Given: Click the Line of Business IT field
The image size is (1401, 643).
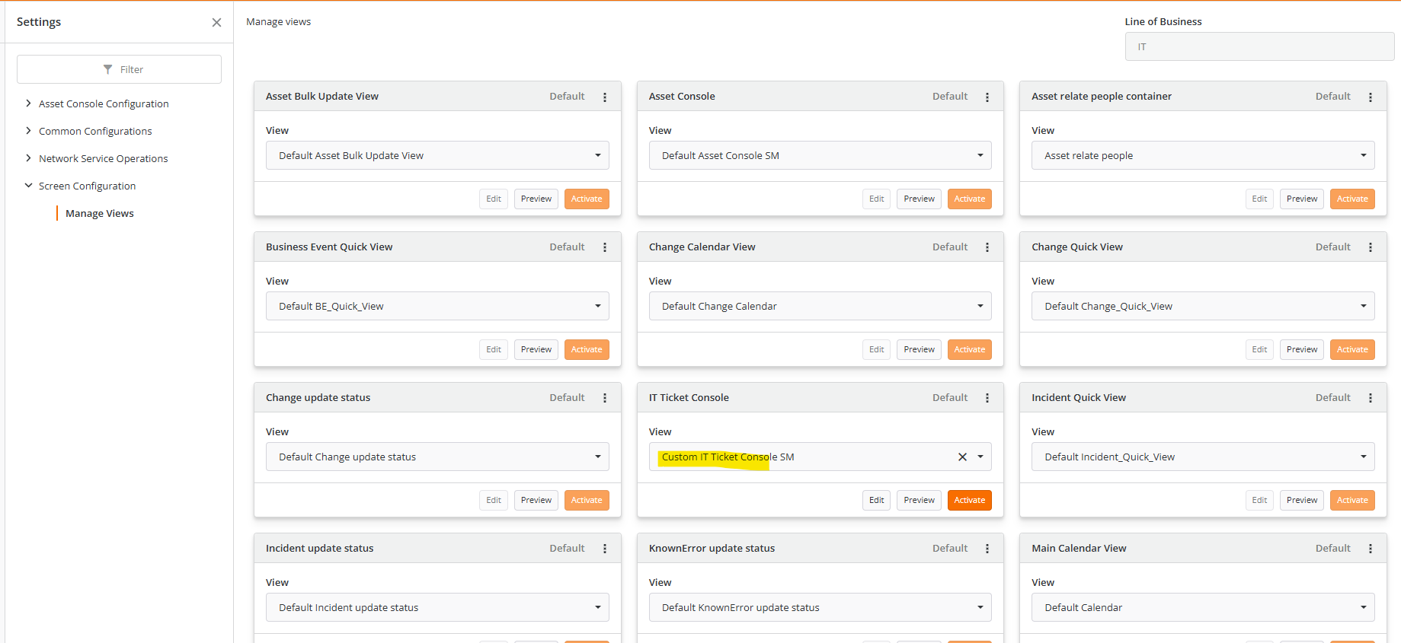Looking at the screenshot, I should pyautogui.click(x=1259, y=46).
